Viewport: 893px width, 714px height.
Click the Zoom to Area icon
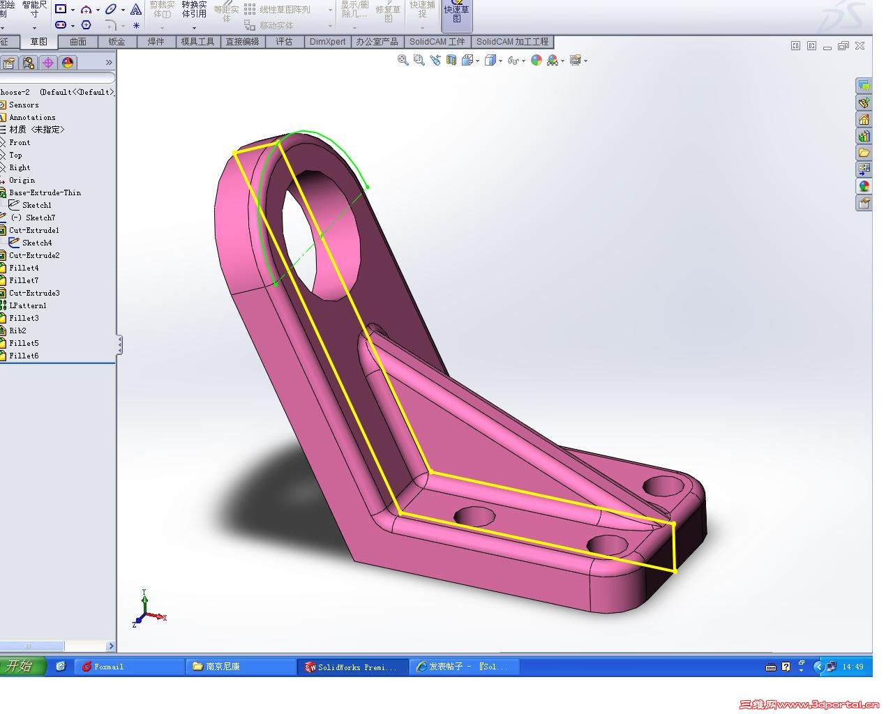point(419,61)
